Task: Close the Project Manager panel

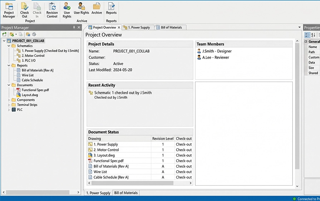Action: 79,27
